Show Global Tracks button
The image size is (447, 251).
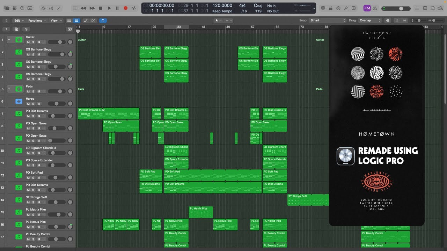click(x=69, y=29)
